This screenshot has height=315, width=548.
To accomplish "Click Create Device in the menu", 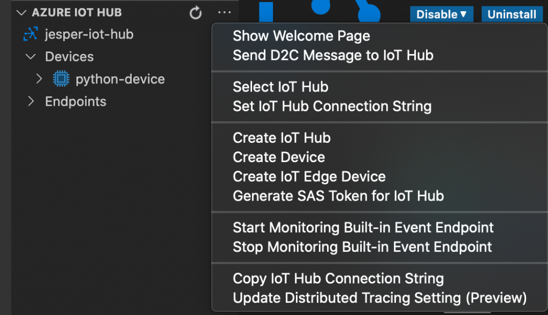I will pyautogui.click(x=279, y=157).
